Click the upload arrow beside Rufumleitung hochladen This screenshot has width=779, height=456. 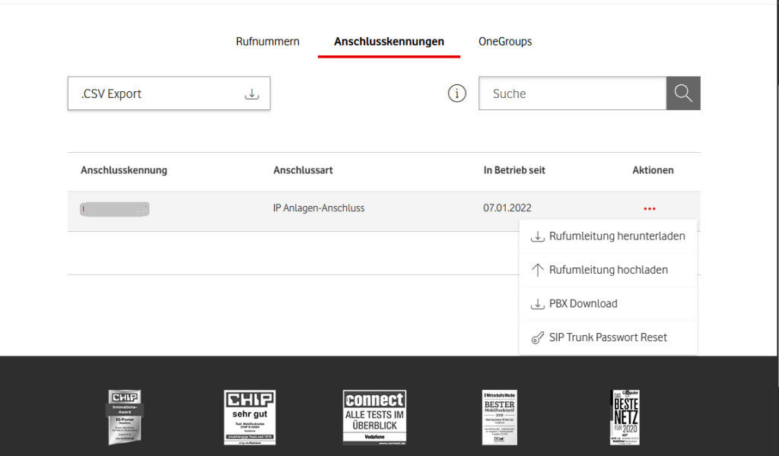pos(538,270)
